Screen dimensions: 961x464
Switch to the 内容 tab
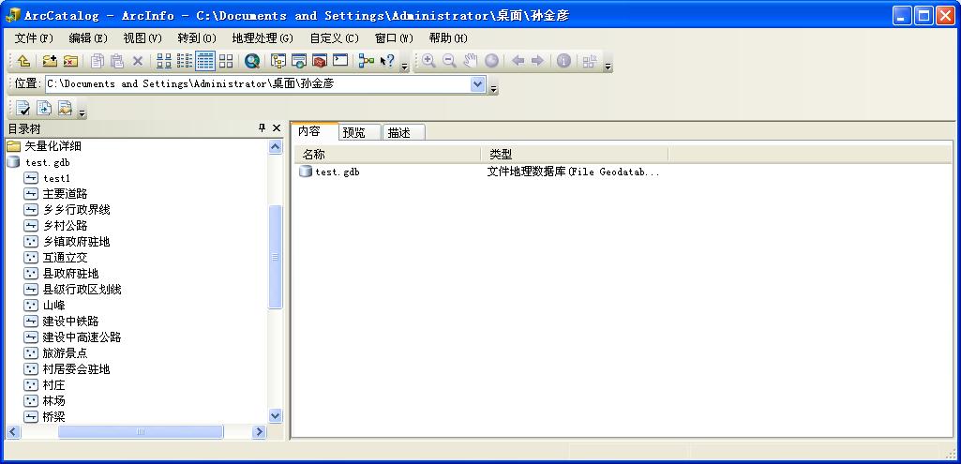coord(314,131)
